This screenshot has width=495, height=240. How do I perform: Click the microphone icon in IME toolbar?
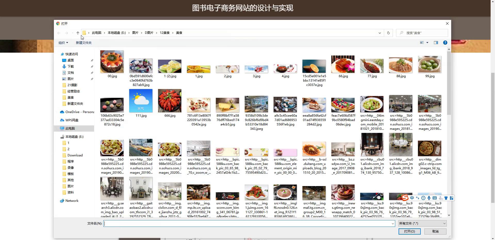429,198
